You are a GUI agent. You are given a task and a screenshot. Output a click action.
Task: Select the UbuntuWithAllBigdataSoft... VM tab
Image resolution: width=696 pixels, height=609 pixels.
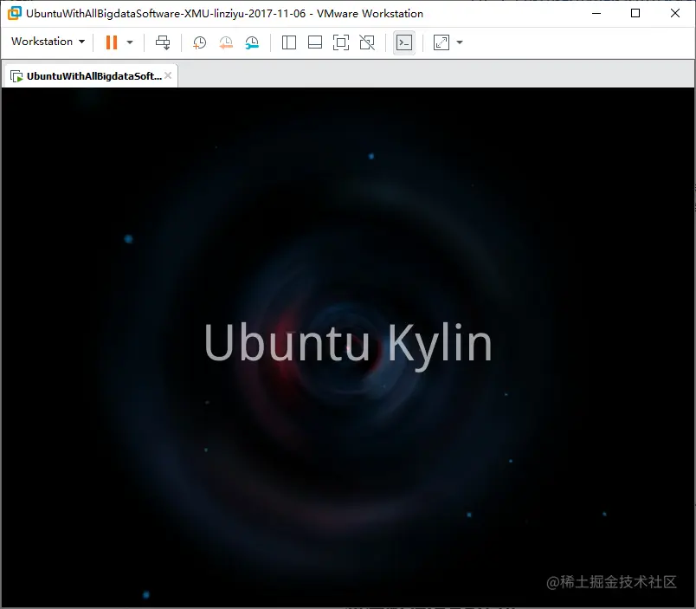(92, 76)
